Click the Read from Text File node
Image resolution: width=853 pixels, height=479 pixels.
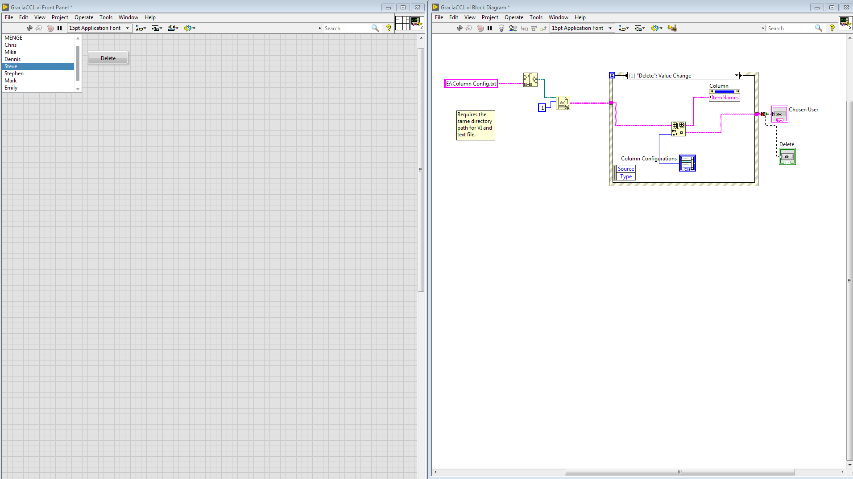(563, 103)
